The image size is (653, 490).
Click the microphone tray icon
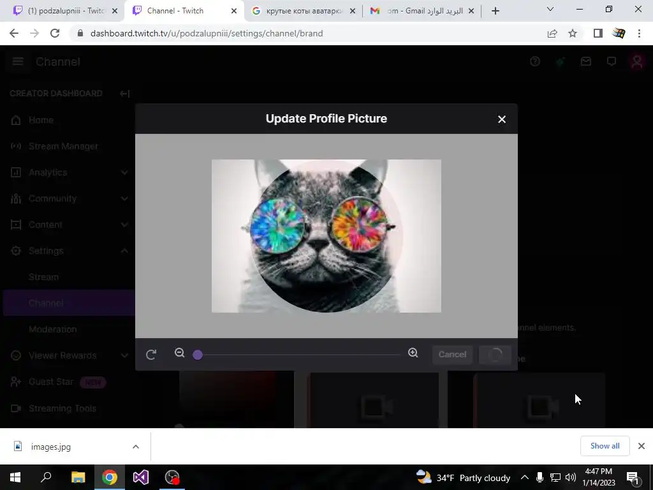(539, 477)
